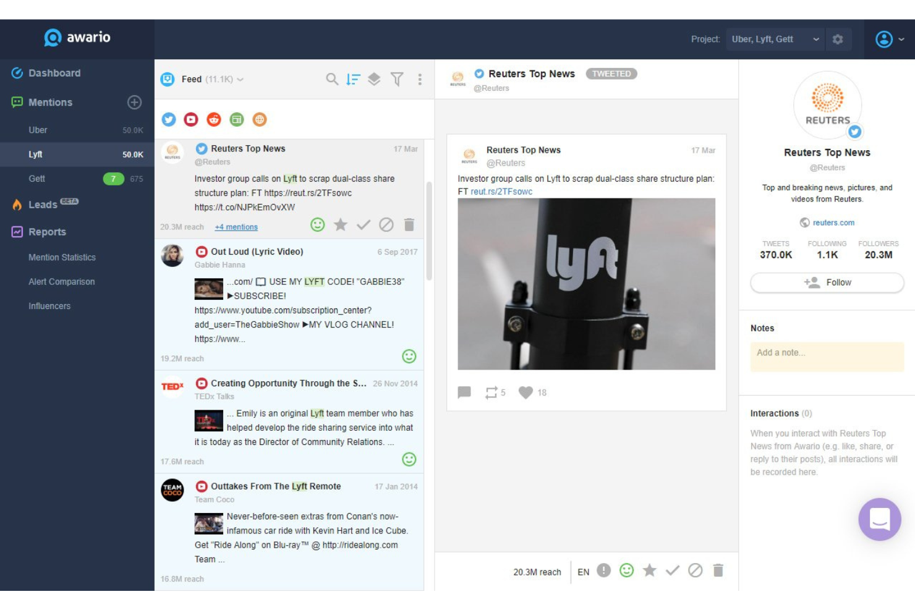Delete the opened mention with the trash icon
The height and width of the screenshot is (610, 915).
pyautogui.click(x=718, y=570)
